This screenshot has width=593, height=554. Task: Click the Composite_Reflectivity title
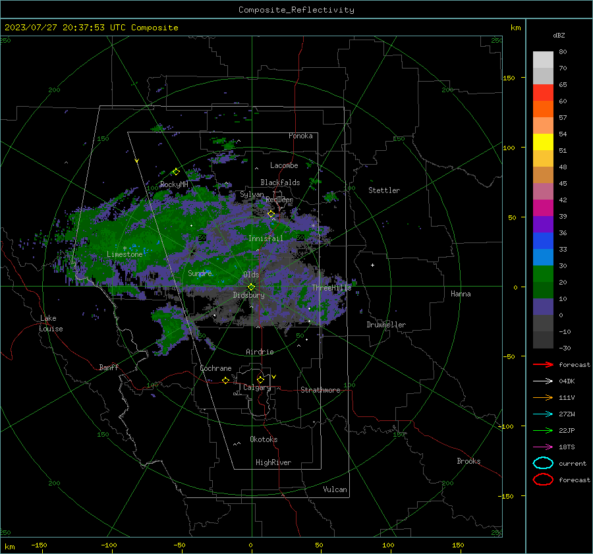296,10
